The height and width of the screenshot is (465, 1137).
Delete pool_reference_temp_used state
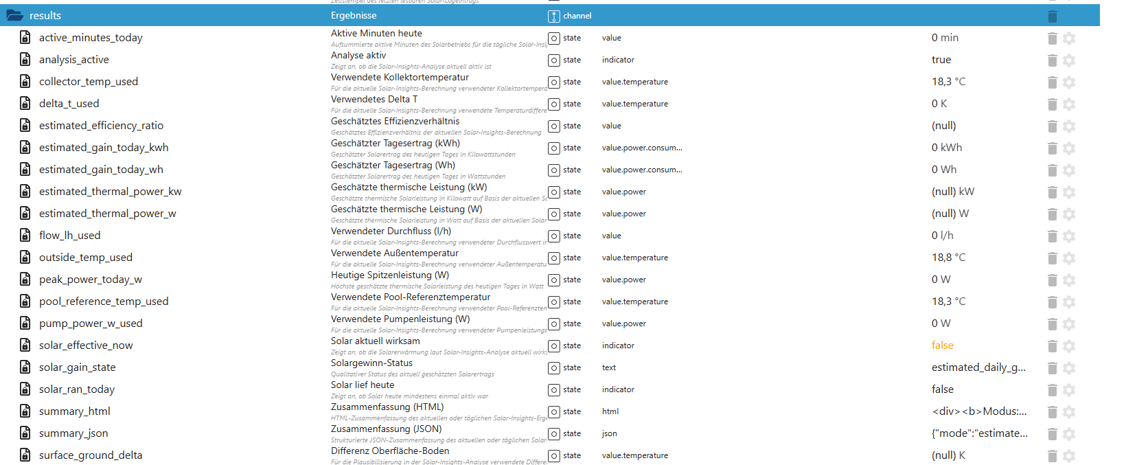click(x=1052, y=302)
